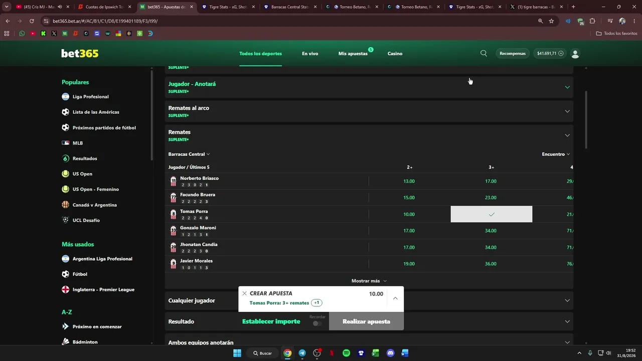
Task: Click the UCL Desafío icon
Action: pos(65,220)
